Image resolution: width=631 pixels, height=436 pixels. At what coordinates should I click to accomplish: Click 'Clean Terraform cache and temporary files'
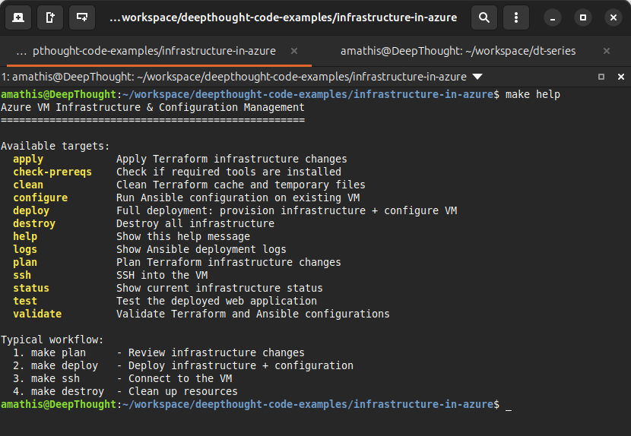coord(241,185)
